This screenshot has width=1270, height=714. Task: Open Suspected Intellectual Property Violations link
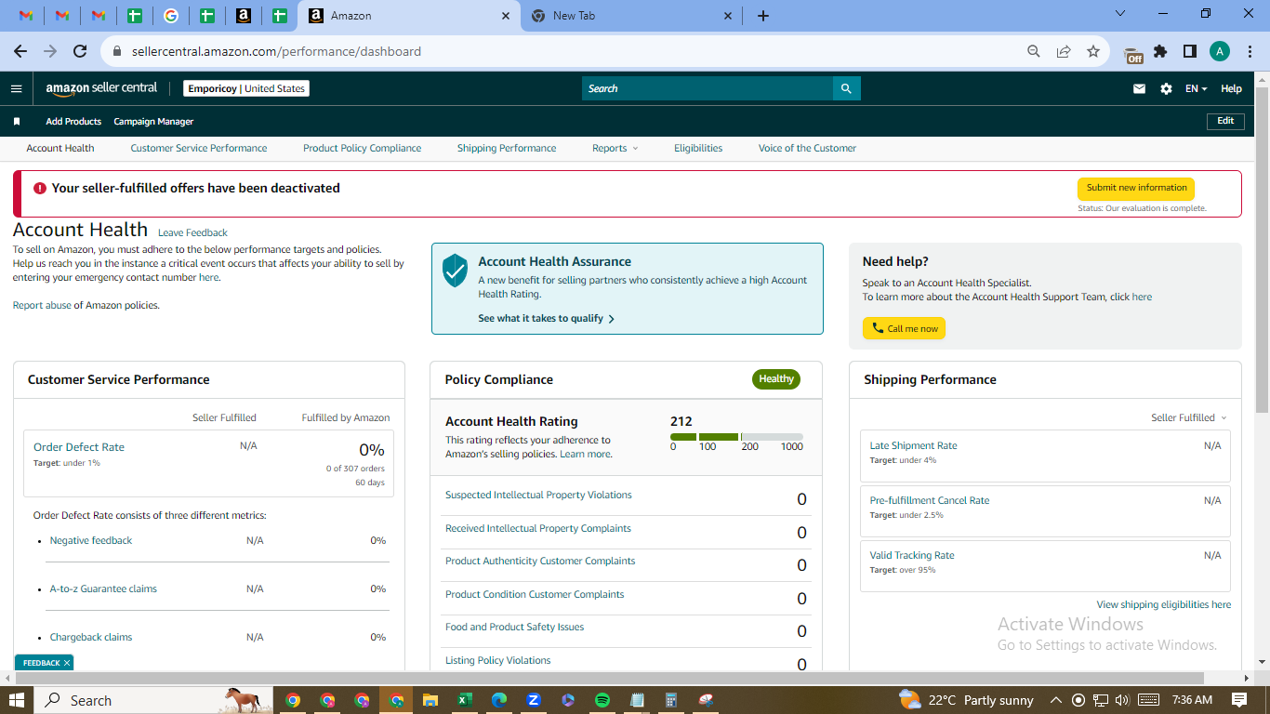click(538, 495)
